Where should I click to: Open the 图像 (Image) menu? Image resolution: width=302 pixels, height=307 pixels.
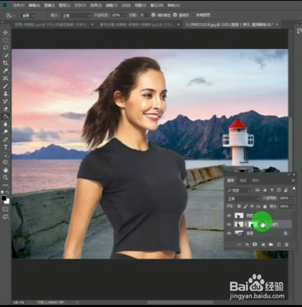50,6
